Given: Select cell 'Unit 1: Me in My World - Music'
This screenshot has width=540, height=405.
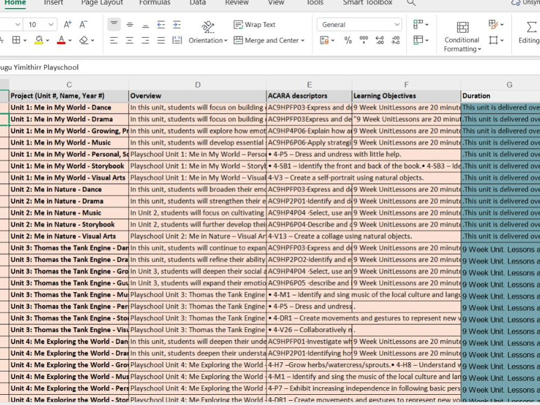Looking at the screenshot, I should pyautogui.click(x=69, y=143).
